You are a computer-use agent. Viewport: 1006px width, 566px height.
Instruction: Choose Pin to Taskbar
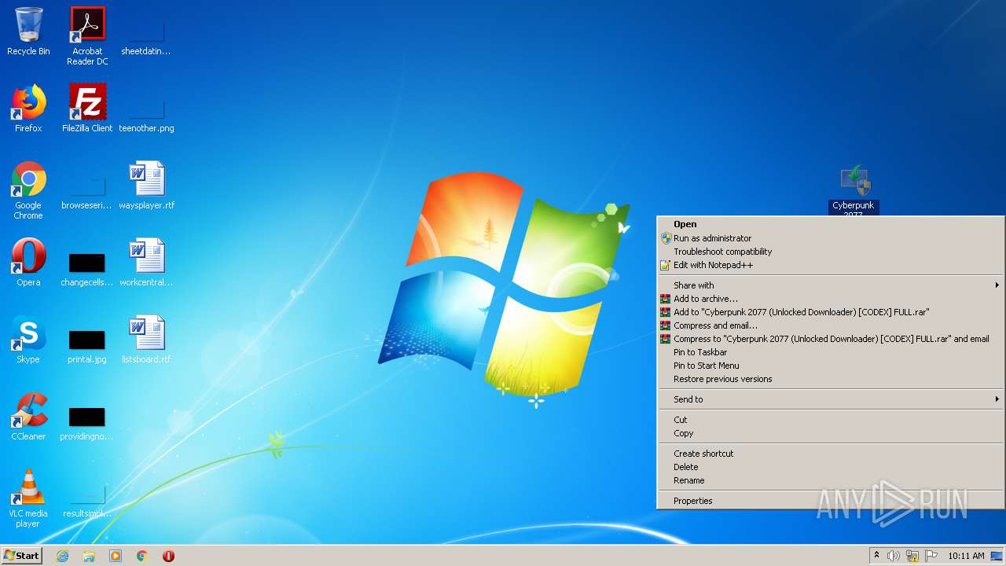tap(831, 352)
